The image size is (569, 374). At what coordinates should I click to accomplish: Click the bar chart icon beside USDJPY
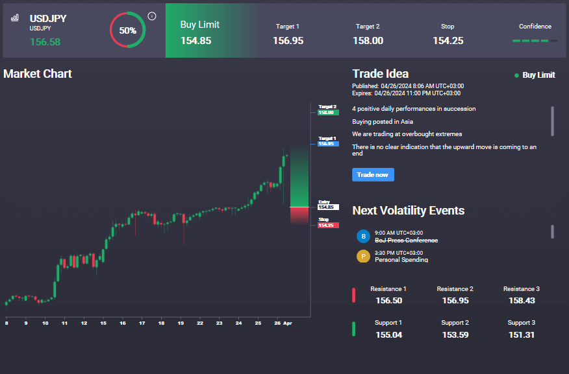click(x=14, y=18)
